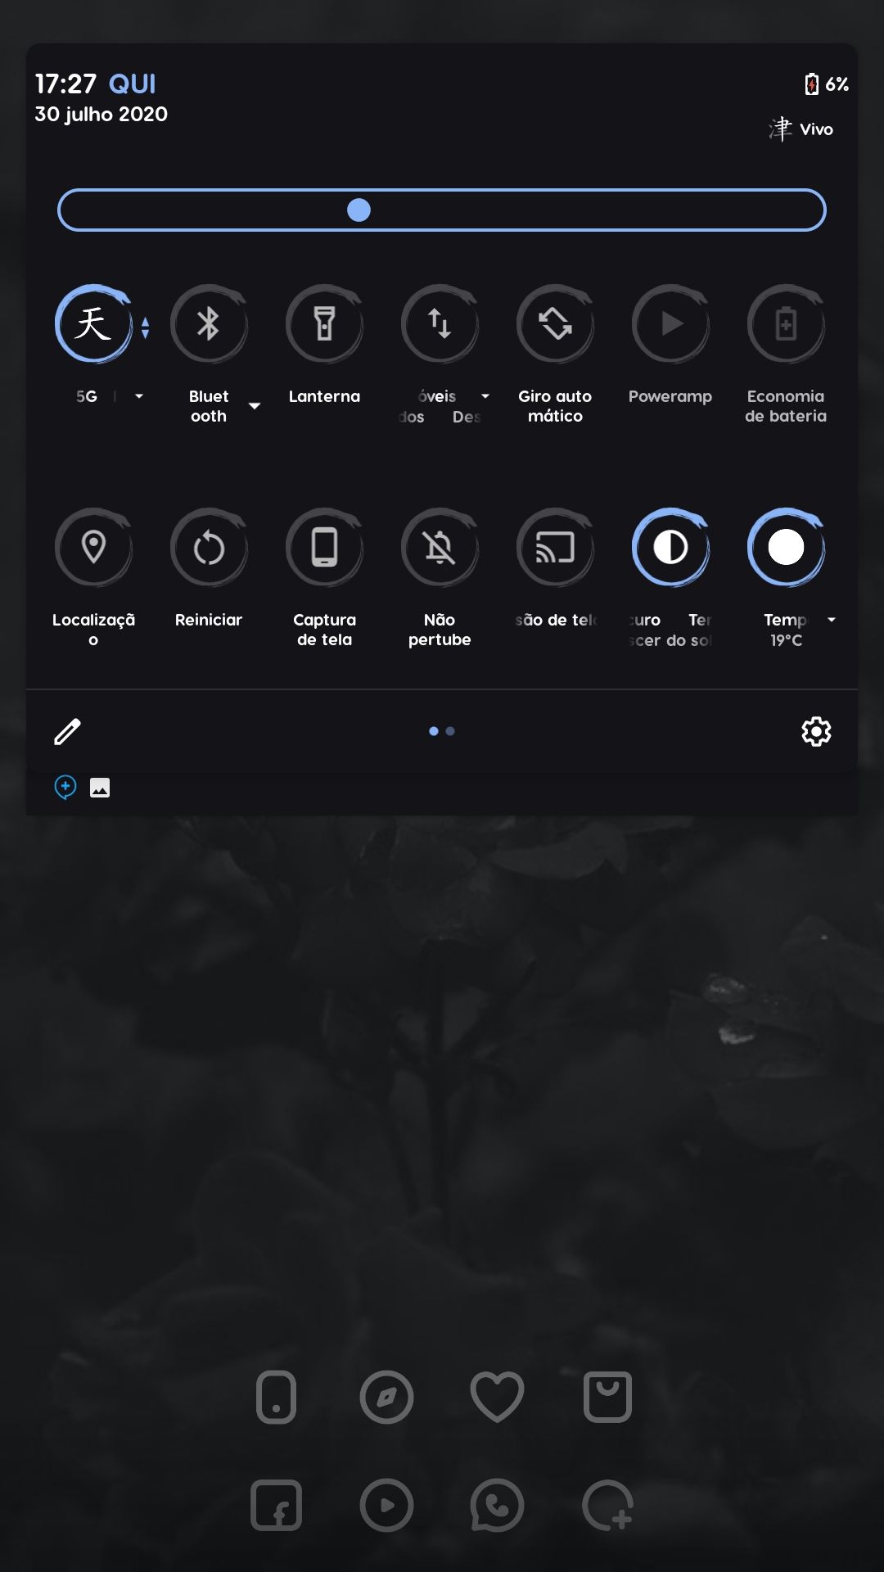Take screenshot with Captura de tela tile

(324, 548)
